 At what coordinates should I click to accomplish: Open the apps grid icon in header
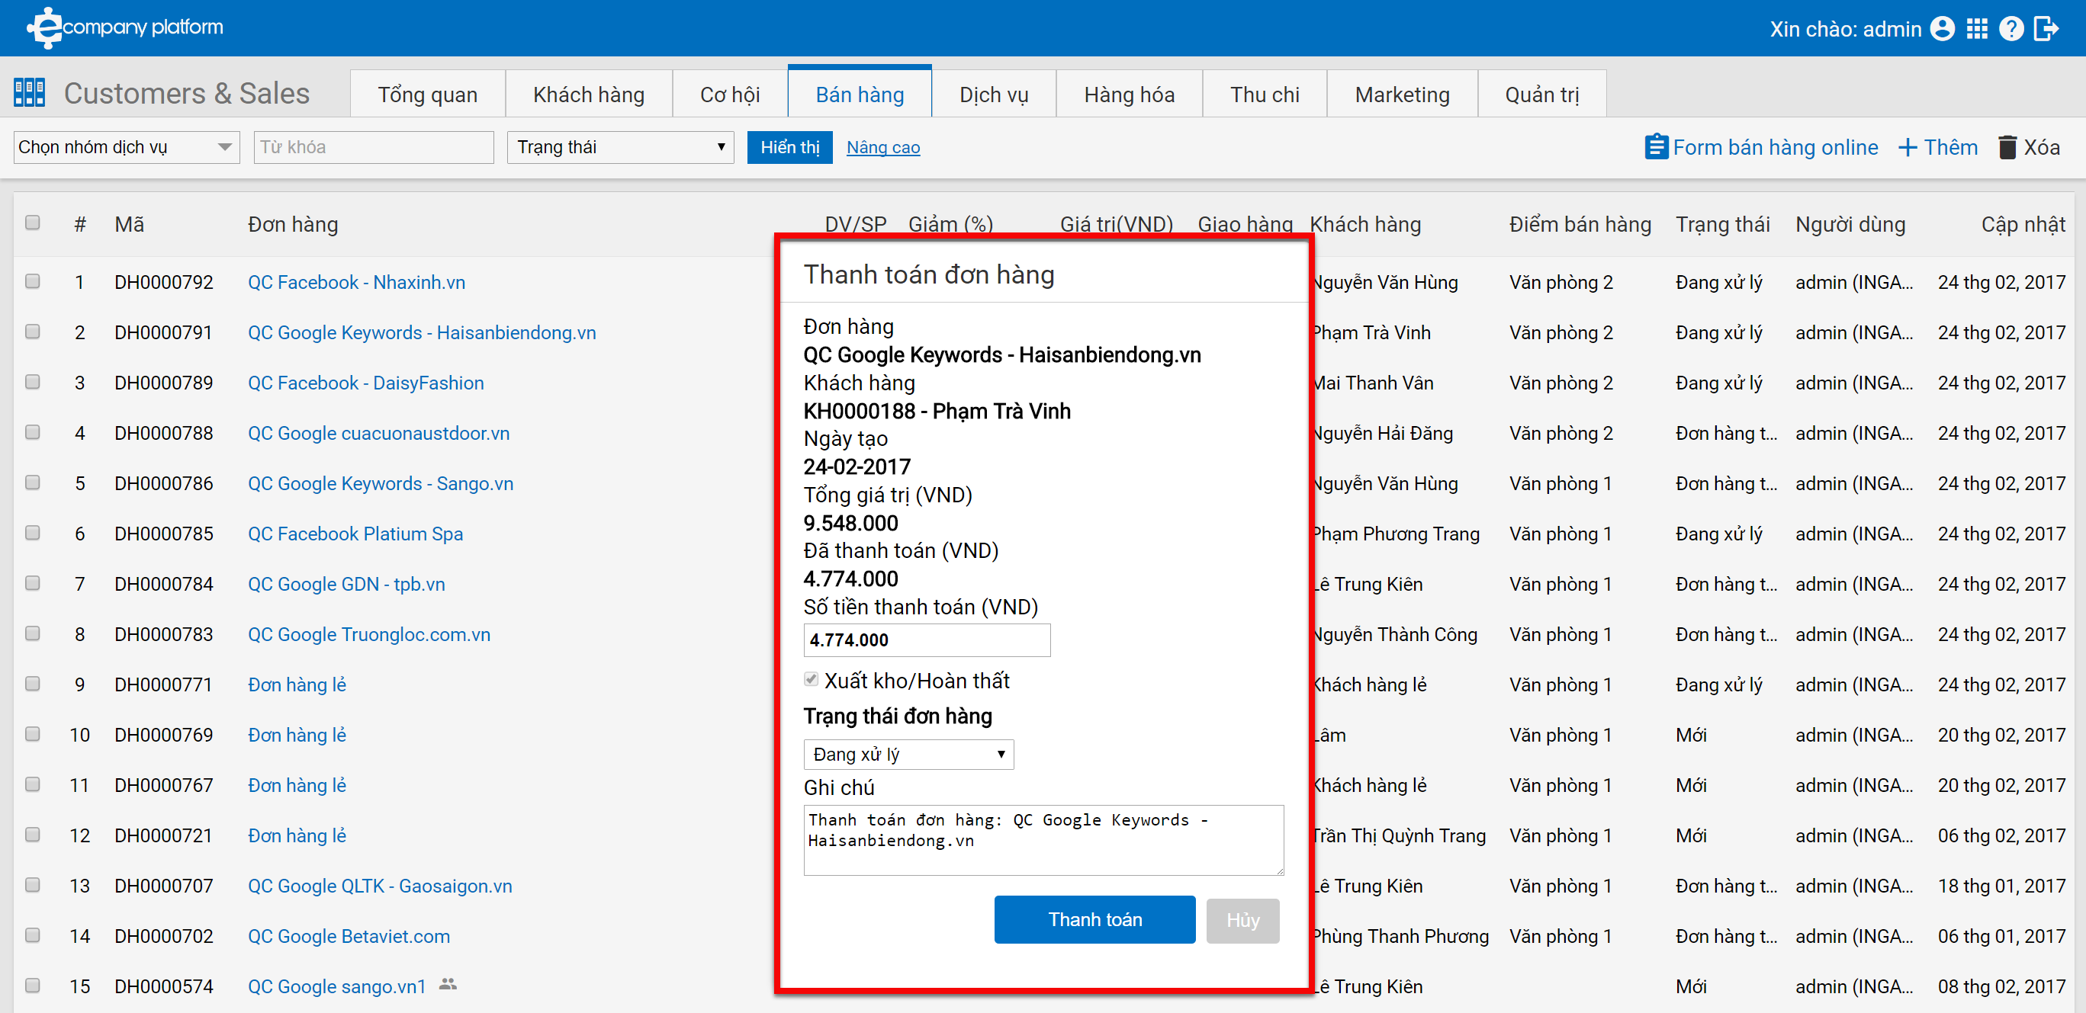click(1977, 29)
